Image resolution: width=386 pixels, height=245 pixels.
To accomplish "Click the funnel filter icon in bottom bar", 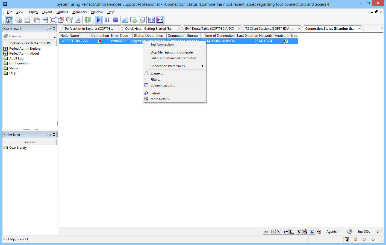I will (x=279, y=232).
